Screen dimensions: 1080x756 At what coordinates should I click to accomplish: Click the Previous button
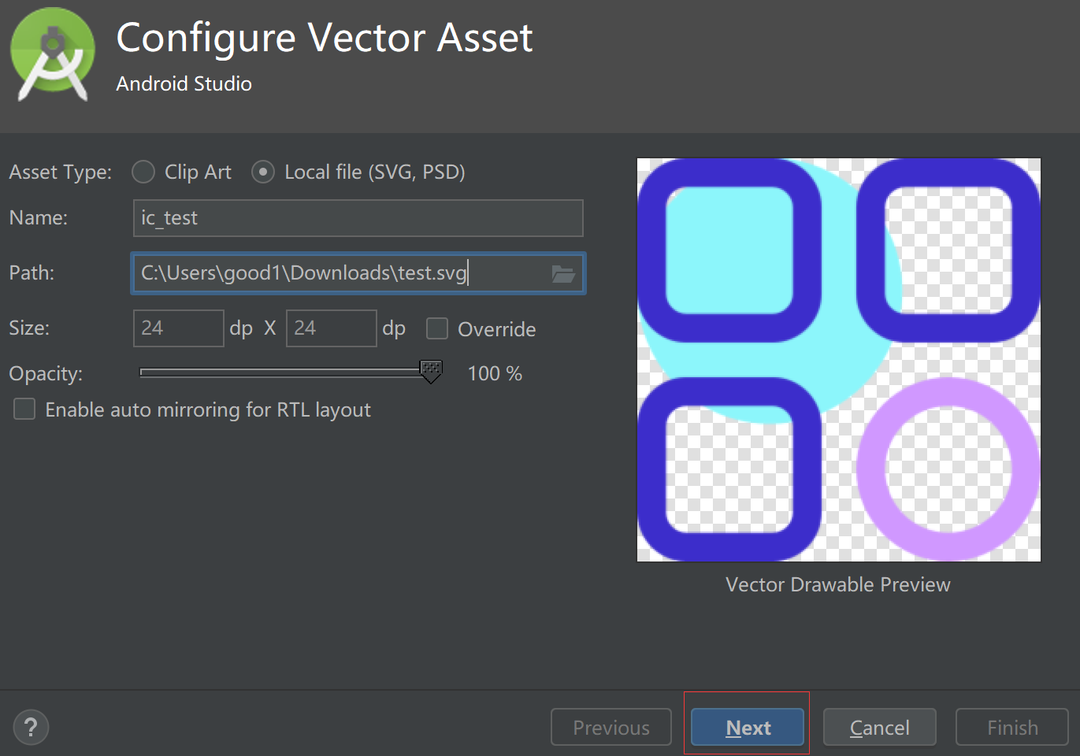[x=611, y=727]
